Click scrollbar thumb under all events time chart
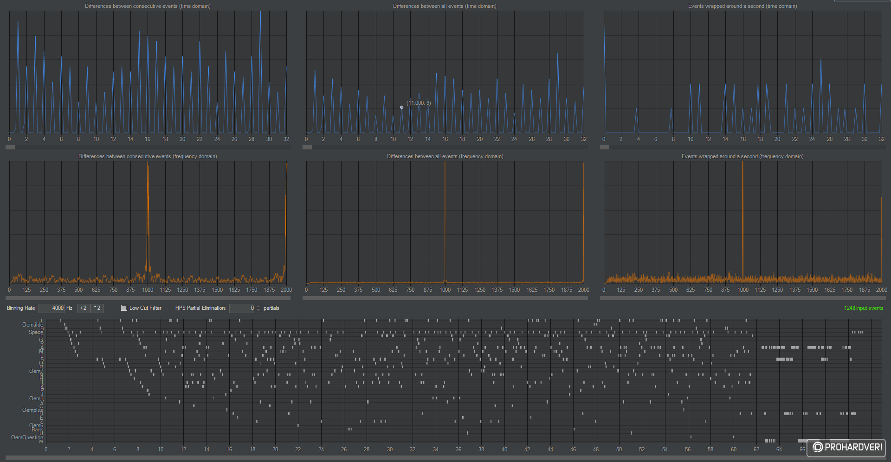Image resolution: width=891 pixels, height=462 pixels. (x=307, y=148)
